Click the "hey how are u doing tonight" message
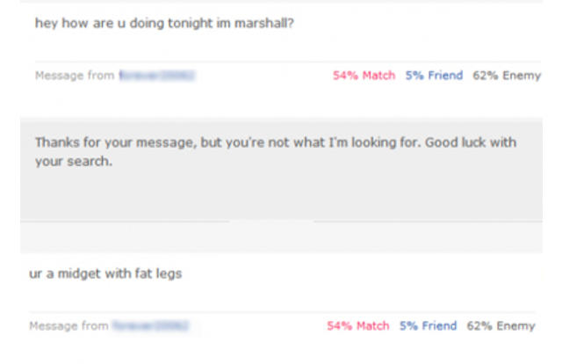The height and width of the screenshot is (364, 562). pos(132,24)
